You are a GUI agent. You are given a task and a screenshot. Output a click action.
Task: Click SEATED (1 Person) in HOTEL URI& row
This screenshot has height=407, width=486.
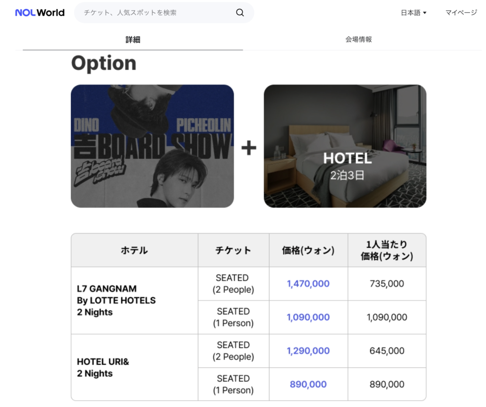click(234, 384)
